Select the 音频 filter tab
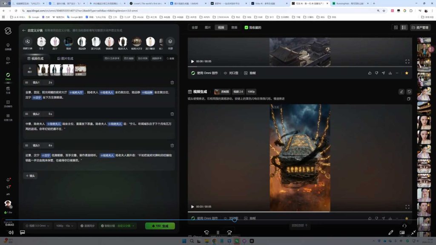The image size is (436, 245). click(234, 28)
